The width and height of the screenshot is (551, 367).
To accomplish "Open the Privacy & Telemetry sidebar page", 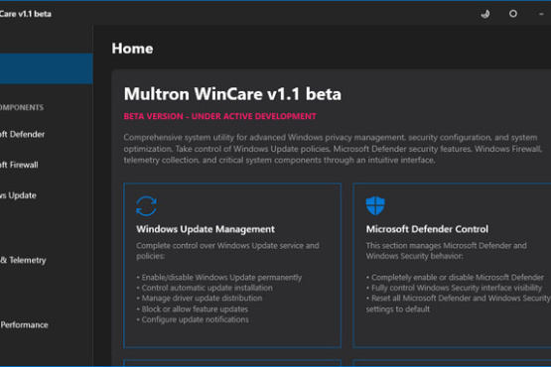I will click(23, 260).
